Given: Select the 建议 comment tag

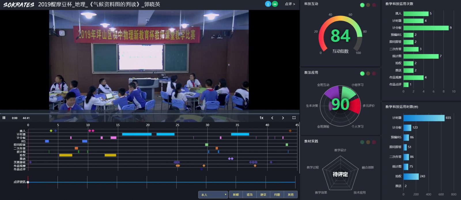Looking at the screenshot, I should 263,195.
